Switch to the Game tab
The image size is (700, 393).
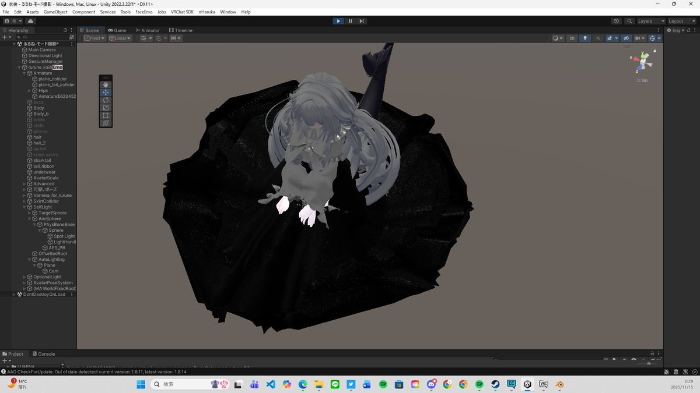pos(117,30)
